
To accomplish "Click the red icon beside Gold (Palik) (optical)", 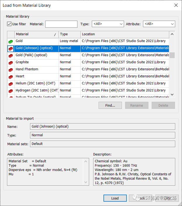I will (x=10, y=56).
